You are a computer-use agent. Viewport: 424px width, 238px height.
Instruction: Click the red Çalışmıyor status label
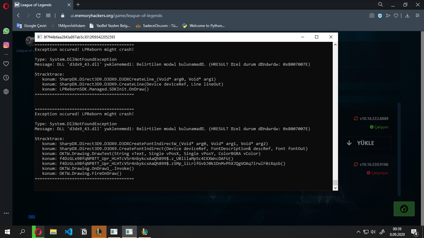point(377,173)
